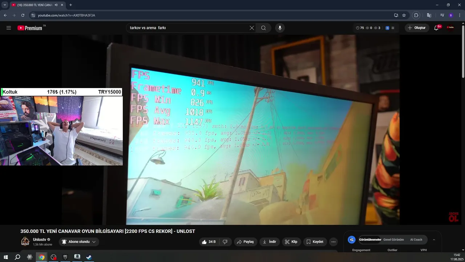Open Abone olundu subscription dropdown
The height and width of the screenshot is (262, 465).
coord(79,242)
